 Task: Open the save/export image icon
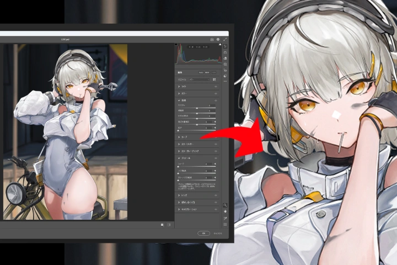[x=212, y=40]
